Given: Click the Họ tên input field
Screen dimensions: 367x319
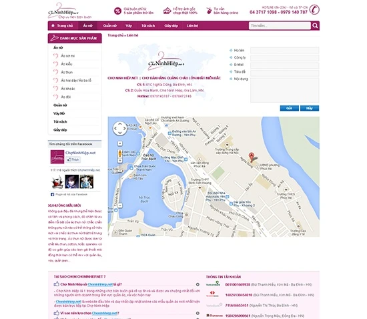Looking at the screenshot, I should coord(284,50).
